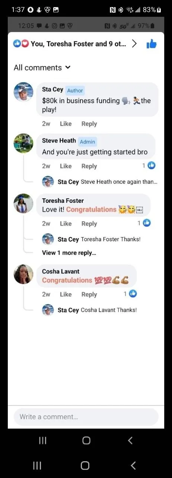The width and height of the screenshot is (172, 478).
Task: Toggle Like on Toresha Foster's comment
Action: click(x=66, y=224)
